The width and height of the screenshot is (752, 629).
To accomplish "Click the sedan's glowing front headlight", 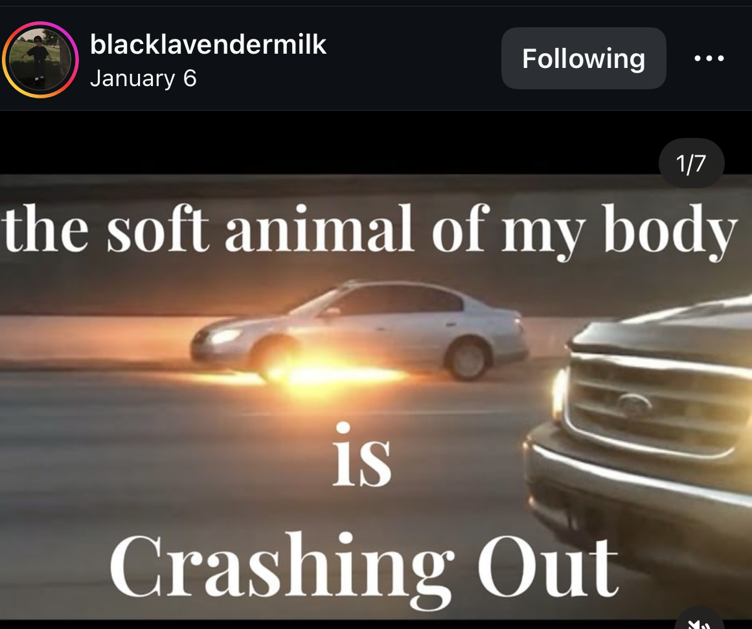I will 225,336.
